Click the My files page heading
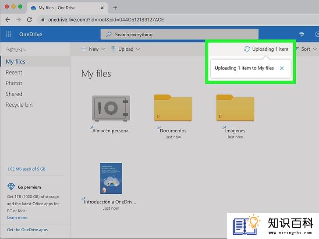 [96, 74]
